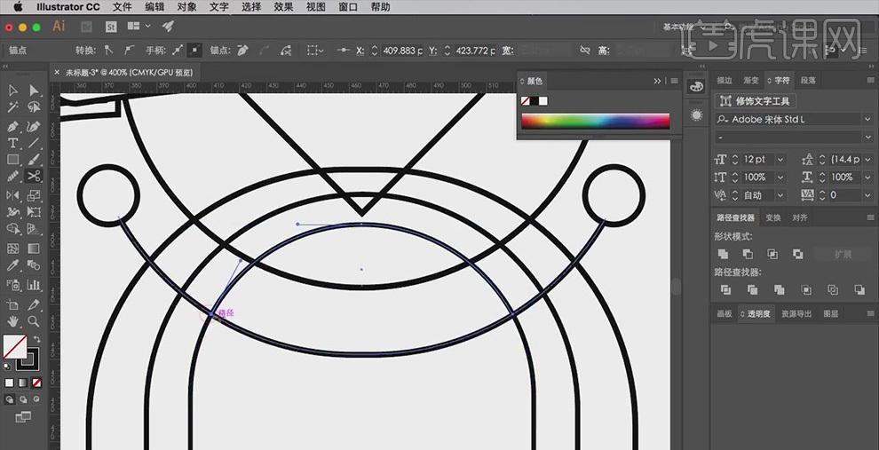Click the 扩展 button in Pathfinder
The image size is (879, 450).
point(843,254)
